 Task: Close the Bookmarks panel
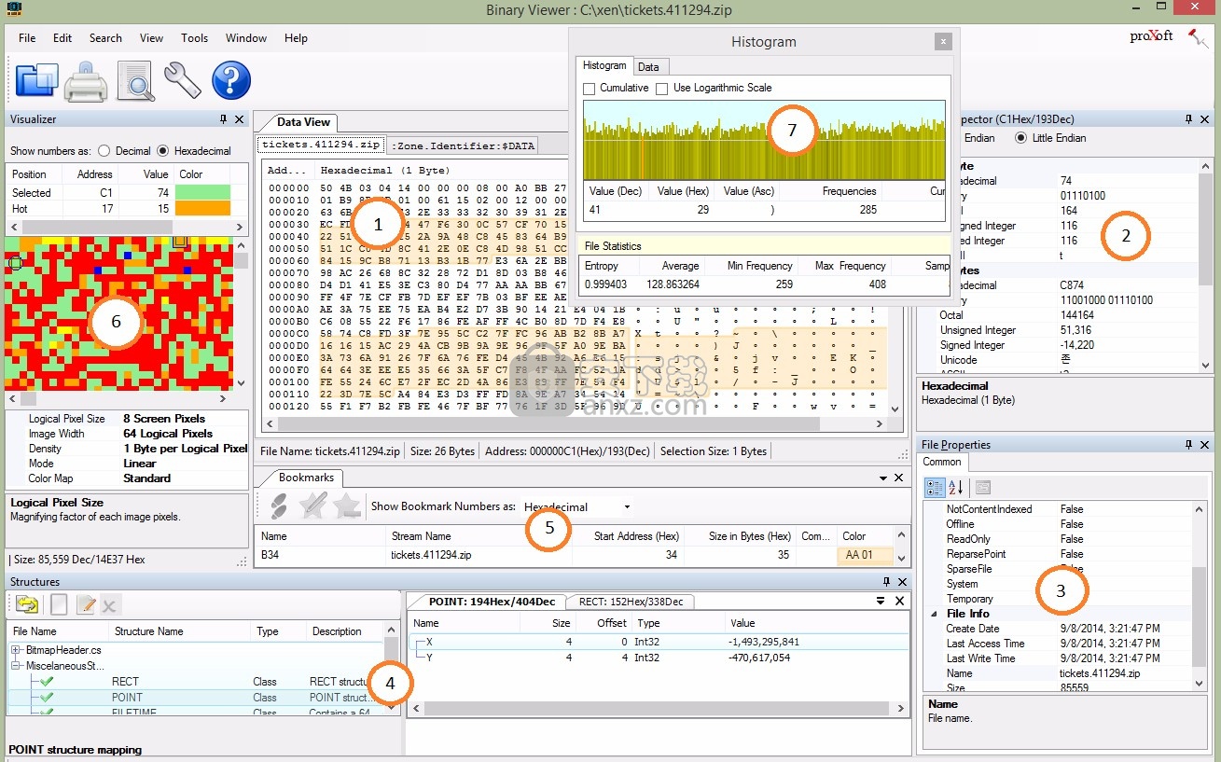pyautogui.click(x=898, y=478)
